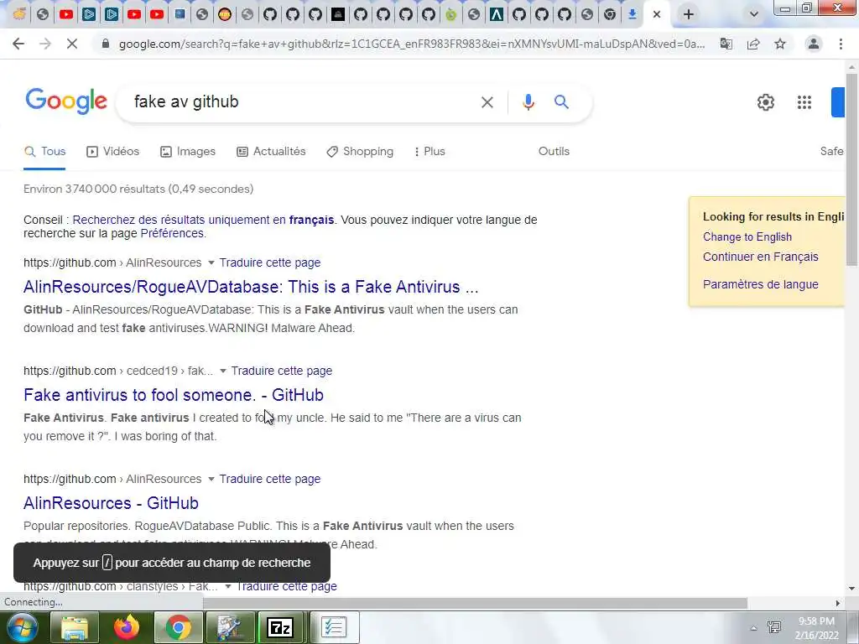This screenshot has height=644, width=859.
Task: Open 'AlinResources - GitHub' result link
Action: 111,503
